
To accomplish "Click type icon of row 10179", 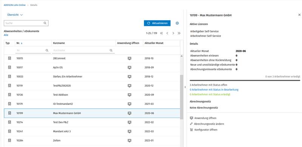I will point(9,104).
